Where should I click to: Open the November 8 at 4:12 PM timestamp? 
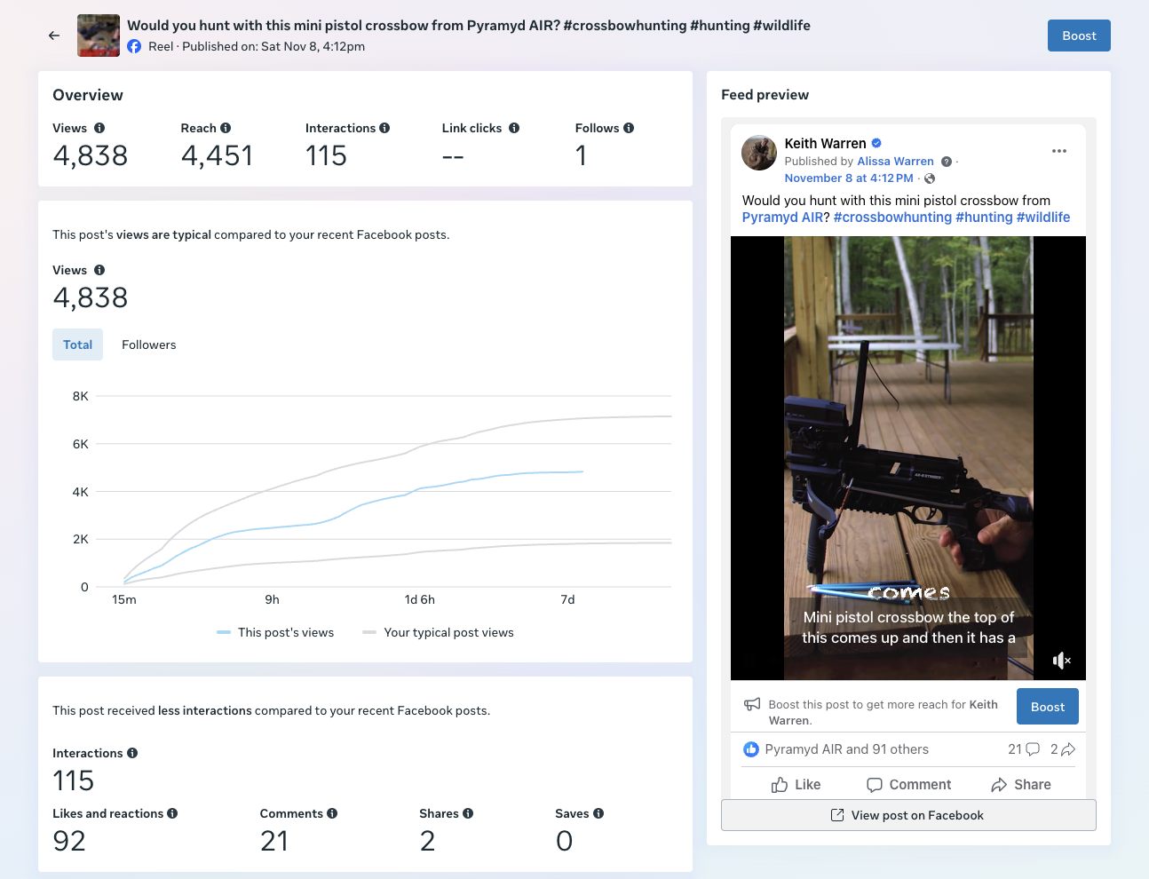[849, 178]
